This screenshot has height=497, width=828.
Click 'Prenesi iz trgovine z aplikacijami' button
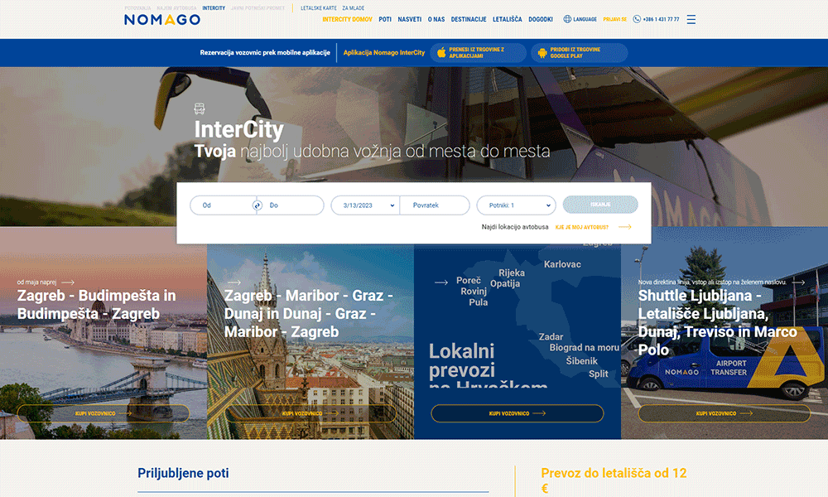[478, 53]
